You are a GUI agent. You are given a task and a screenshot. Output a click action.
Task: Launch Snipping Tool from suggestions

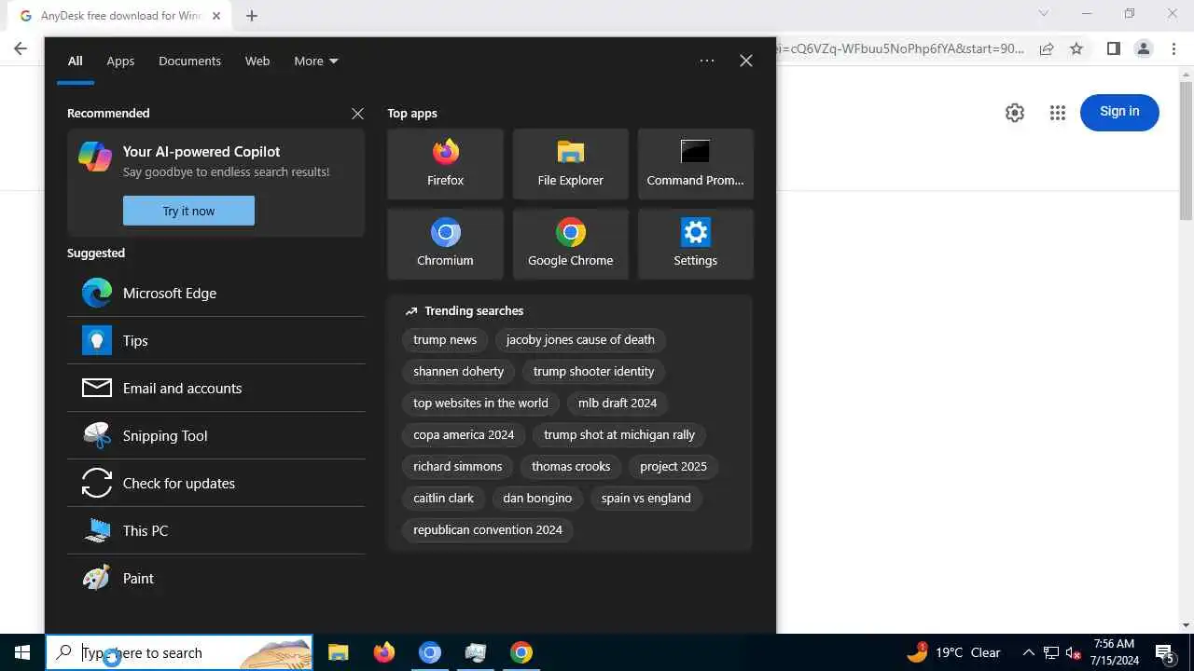pyautogui.click(x=215, y=435)
